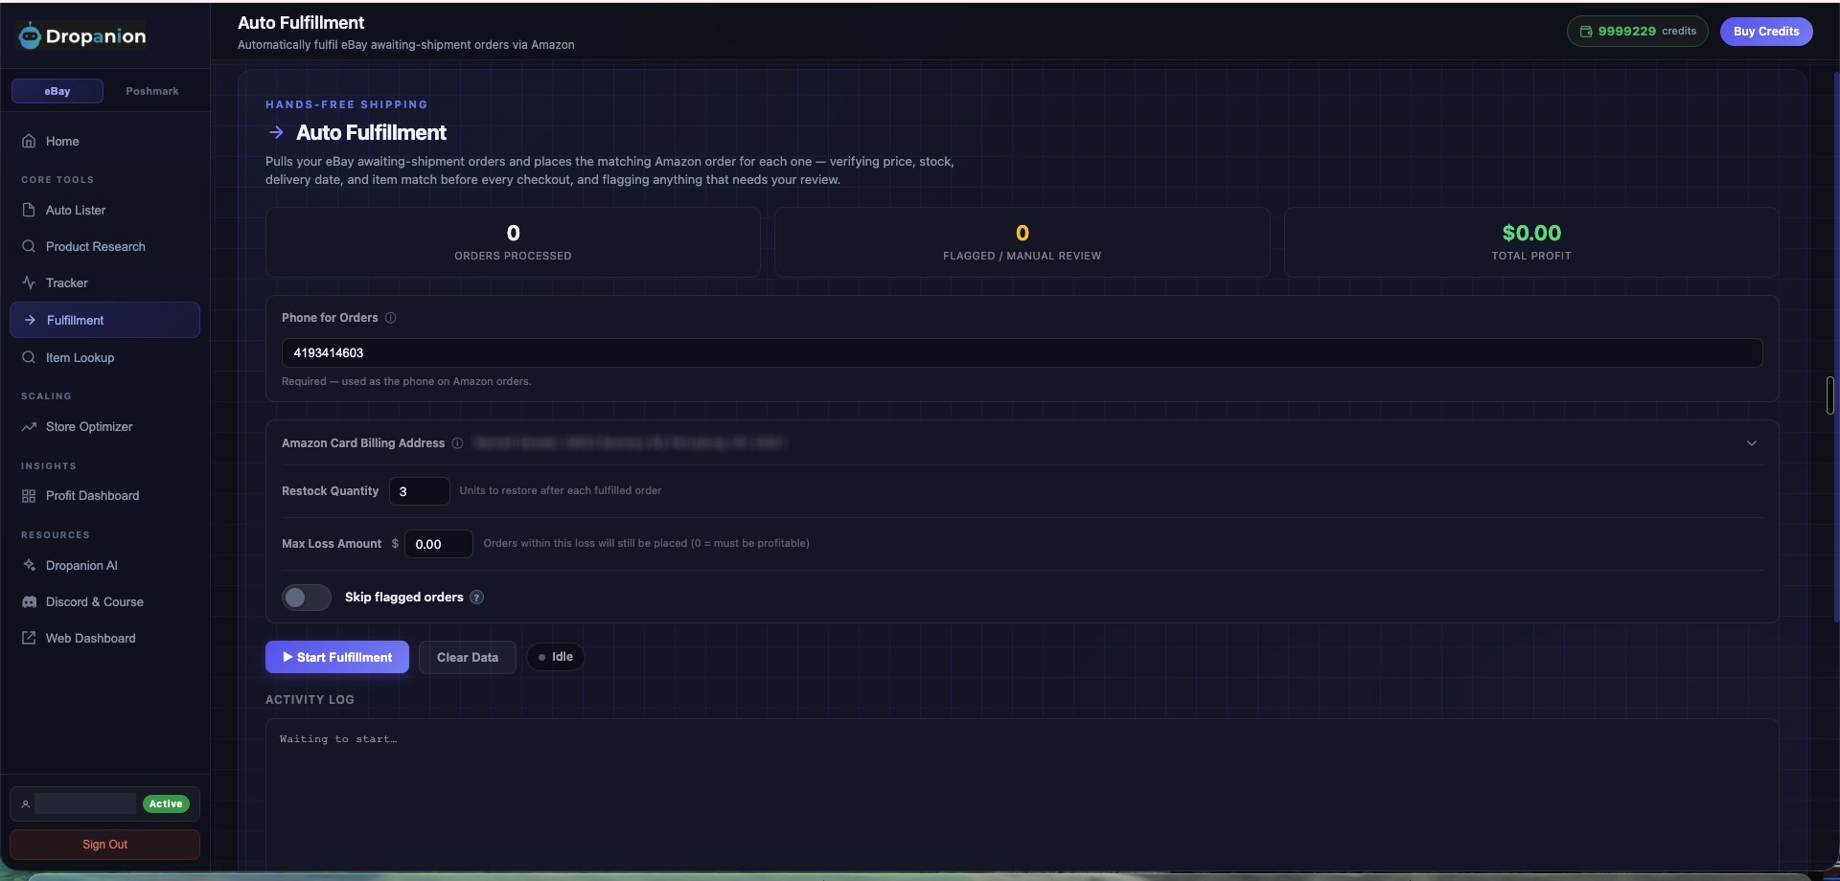Select Fulfillment in the sidebar
The width and height of the screenshot is (1840, 881).
(x=104, y=320)
